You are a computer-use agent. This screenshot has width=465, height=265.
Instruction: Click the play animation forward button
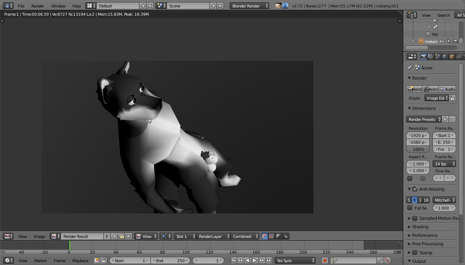pyautogui.click(x=255, y=260)
